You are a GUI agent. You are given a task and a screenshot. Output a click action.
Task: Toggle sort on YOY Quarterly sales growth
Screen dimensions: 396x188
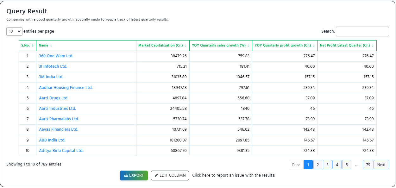[248, 46]
